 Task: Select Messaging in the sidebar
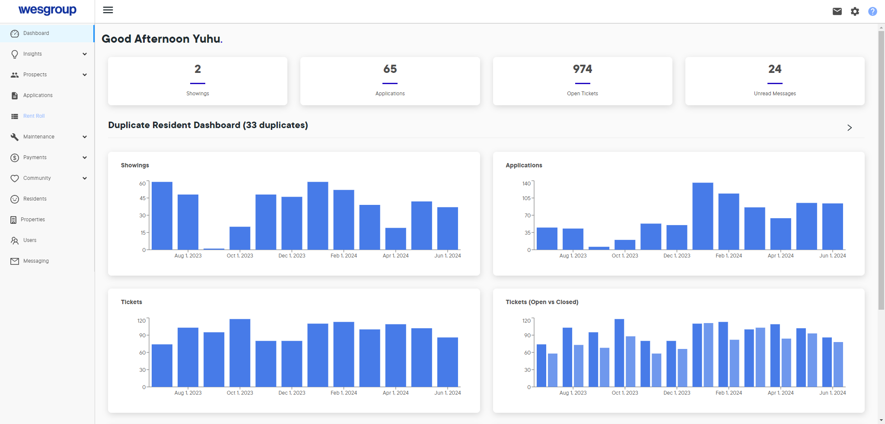36,261
